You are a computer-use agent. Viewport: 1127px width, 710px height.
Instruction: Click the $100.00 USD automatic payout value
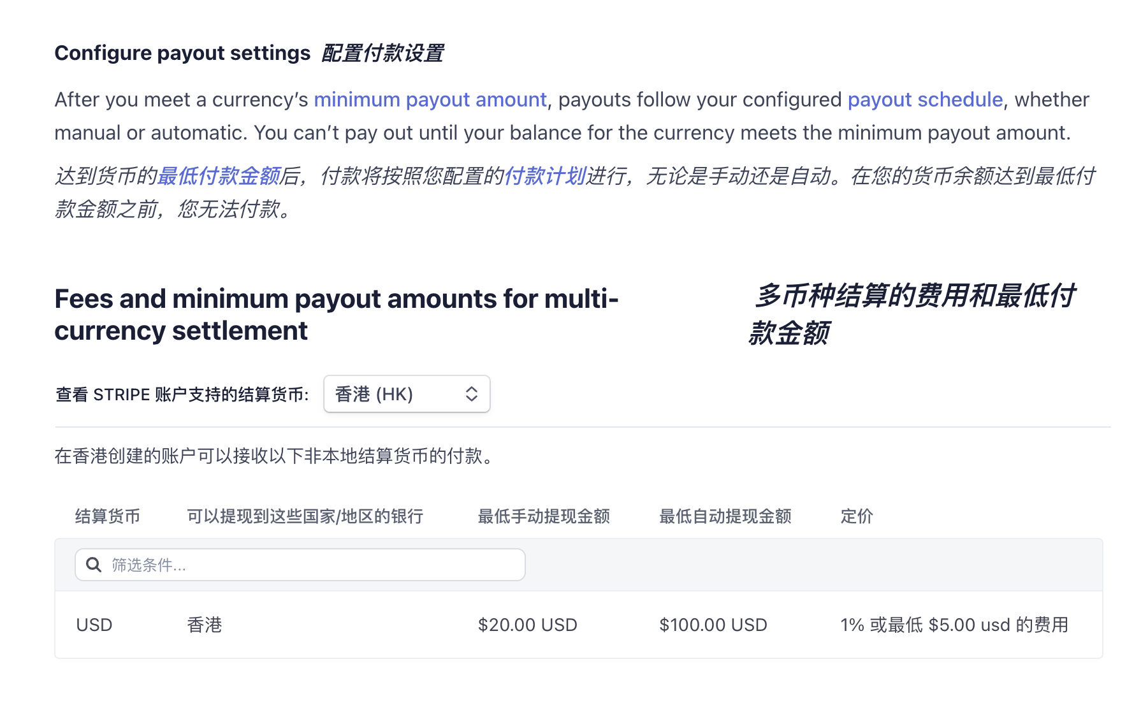coord(713,625)
